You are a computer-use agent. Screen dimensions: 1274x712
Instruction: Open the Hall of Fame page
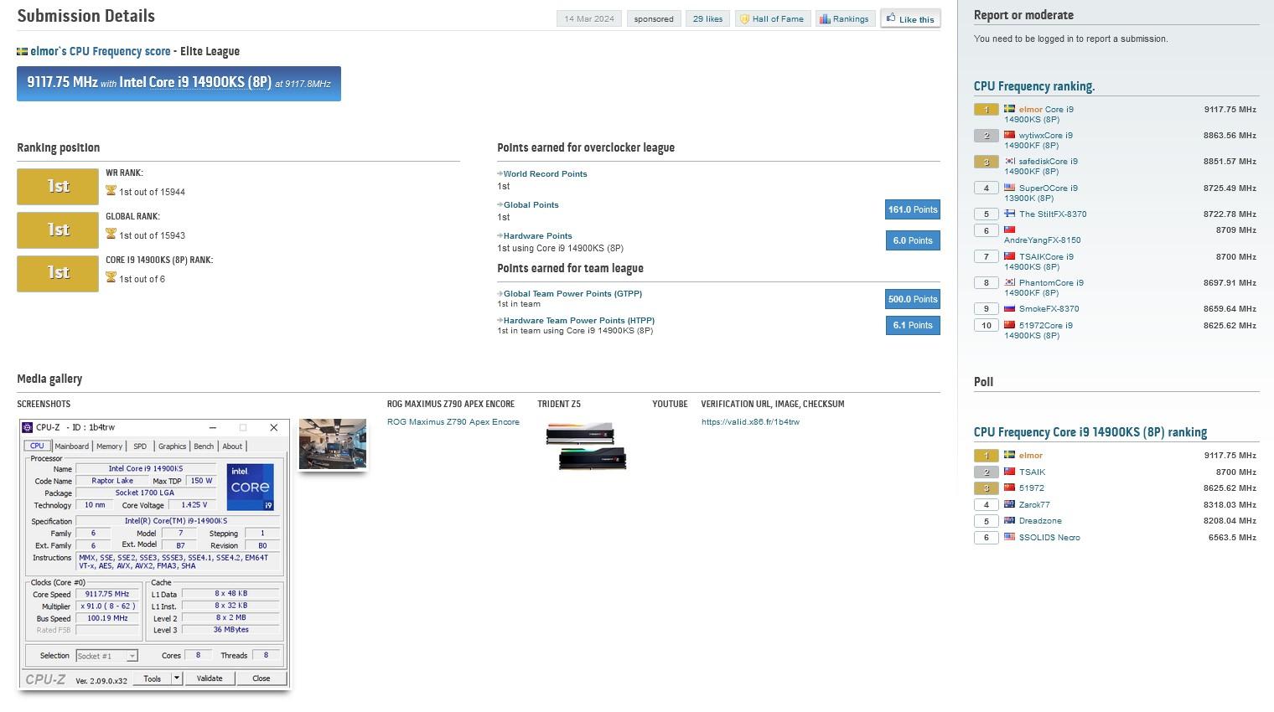tap(772, 18)
